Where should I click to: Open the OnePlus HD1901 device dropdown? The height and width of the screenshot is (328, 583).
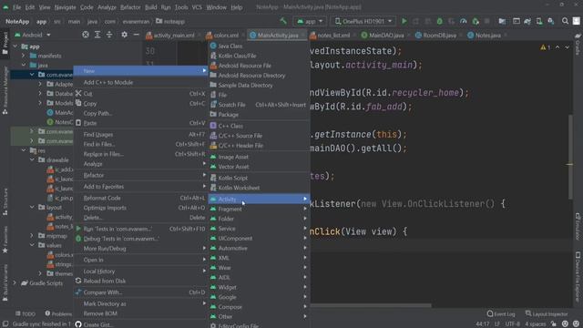point(363,21)
